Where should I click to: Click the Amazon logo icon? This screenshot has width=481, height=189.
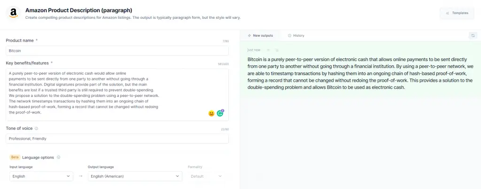click(13, 13)
